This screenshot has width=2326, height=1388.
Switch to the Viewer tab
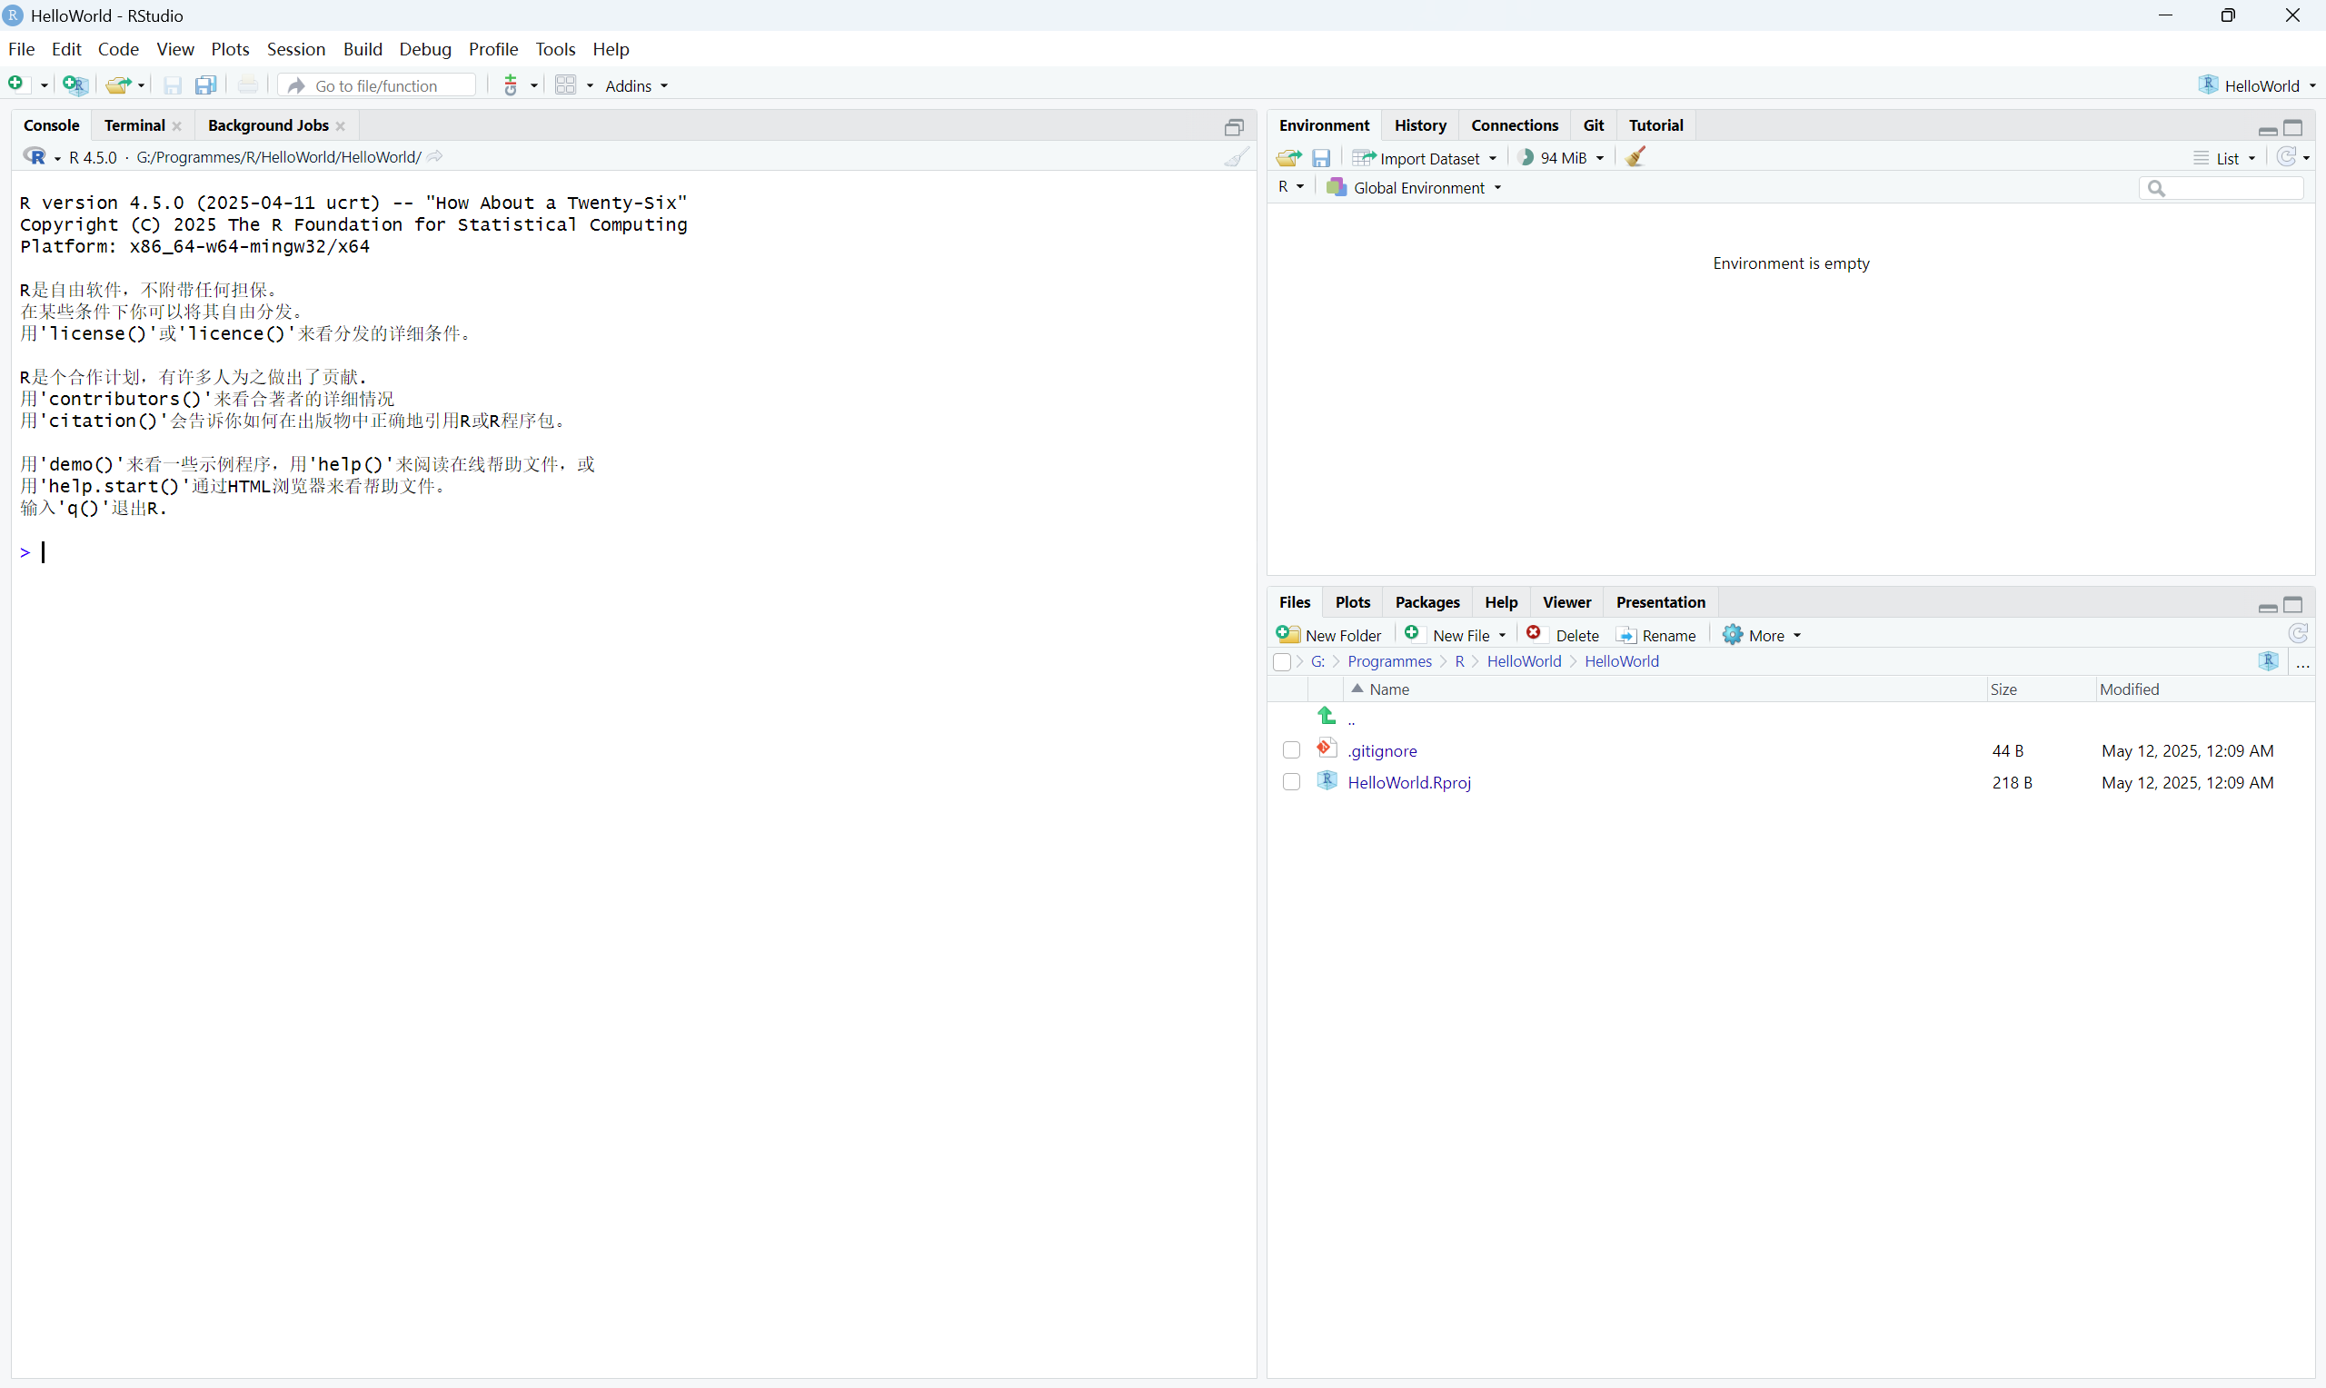[1566, 602]
